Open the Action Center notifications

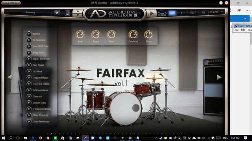(245, 138)
